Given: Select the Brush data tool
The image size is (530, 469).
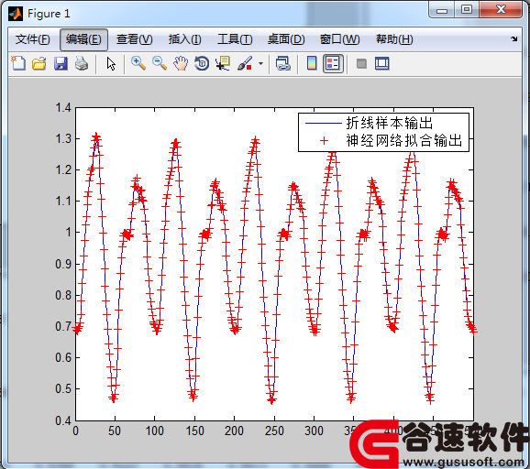Looking at the screenshot, I should click(x=245, y=63).
